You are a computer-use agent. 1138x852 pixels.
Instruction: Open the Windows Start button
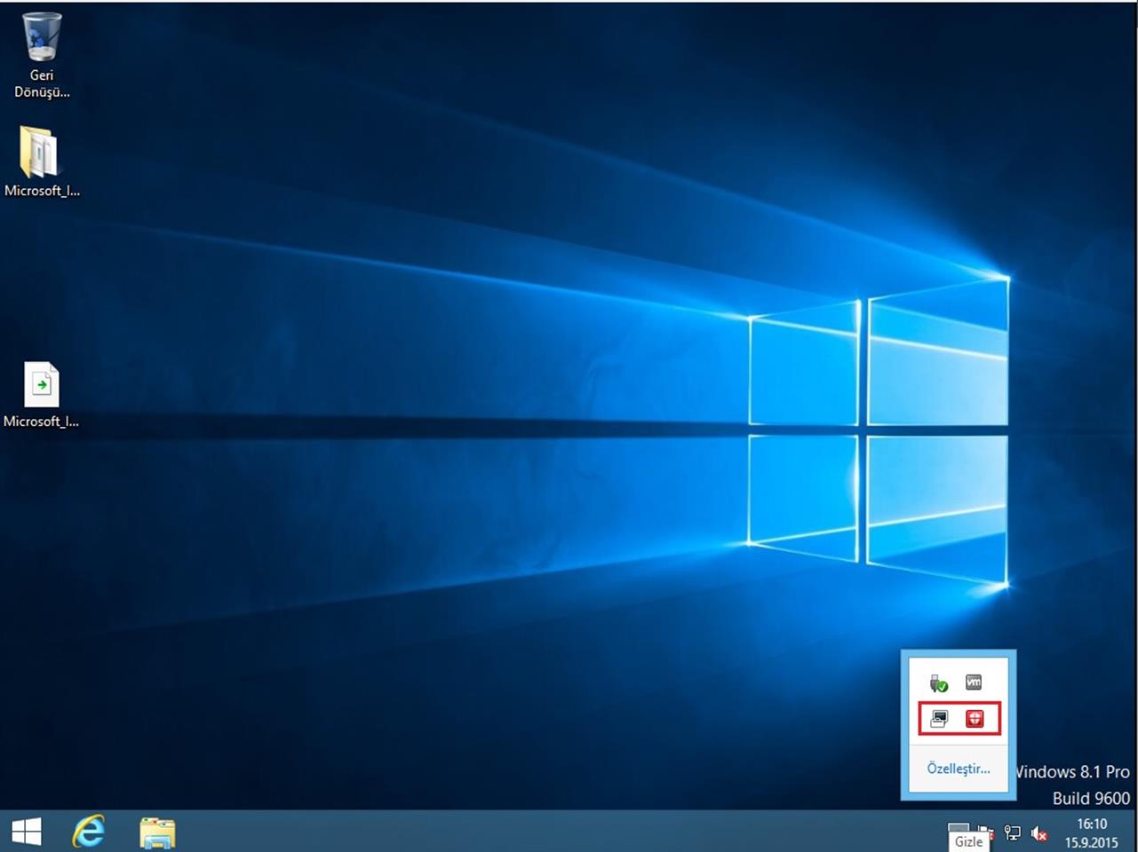(x=27, y=832)
